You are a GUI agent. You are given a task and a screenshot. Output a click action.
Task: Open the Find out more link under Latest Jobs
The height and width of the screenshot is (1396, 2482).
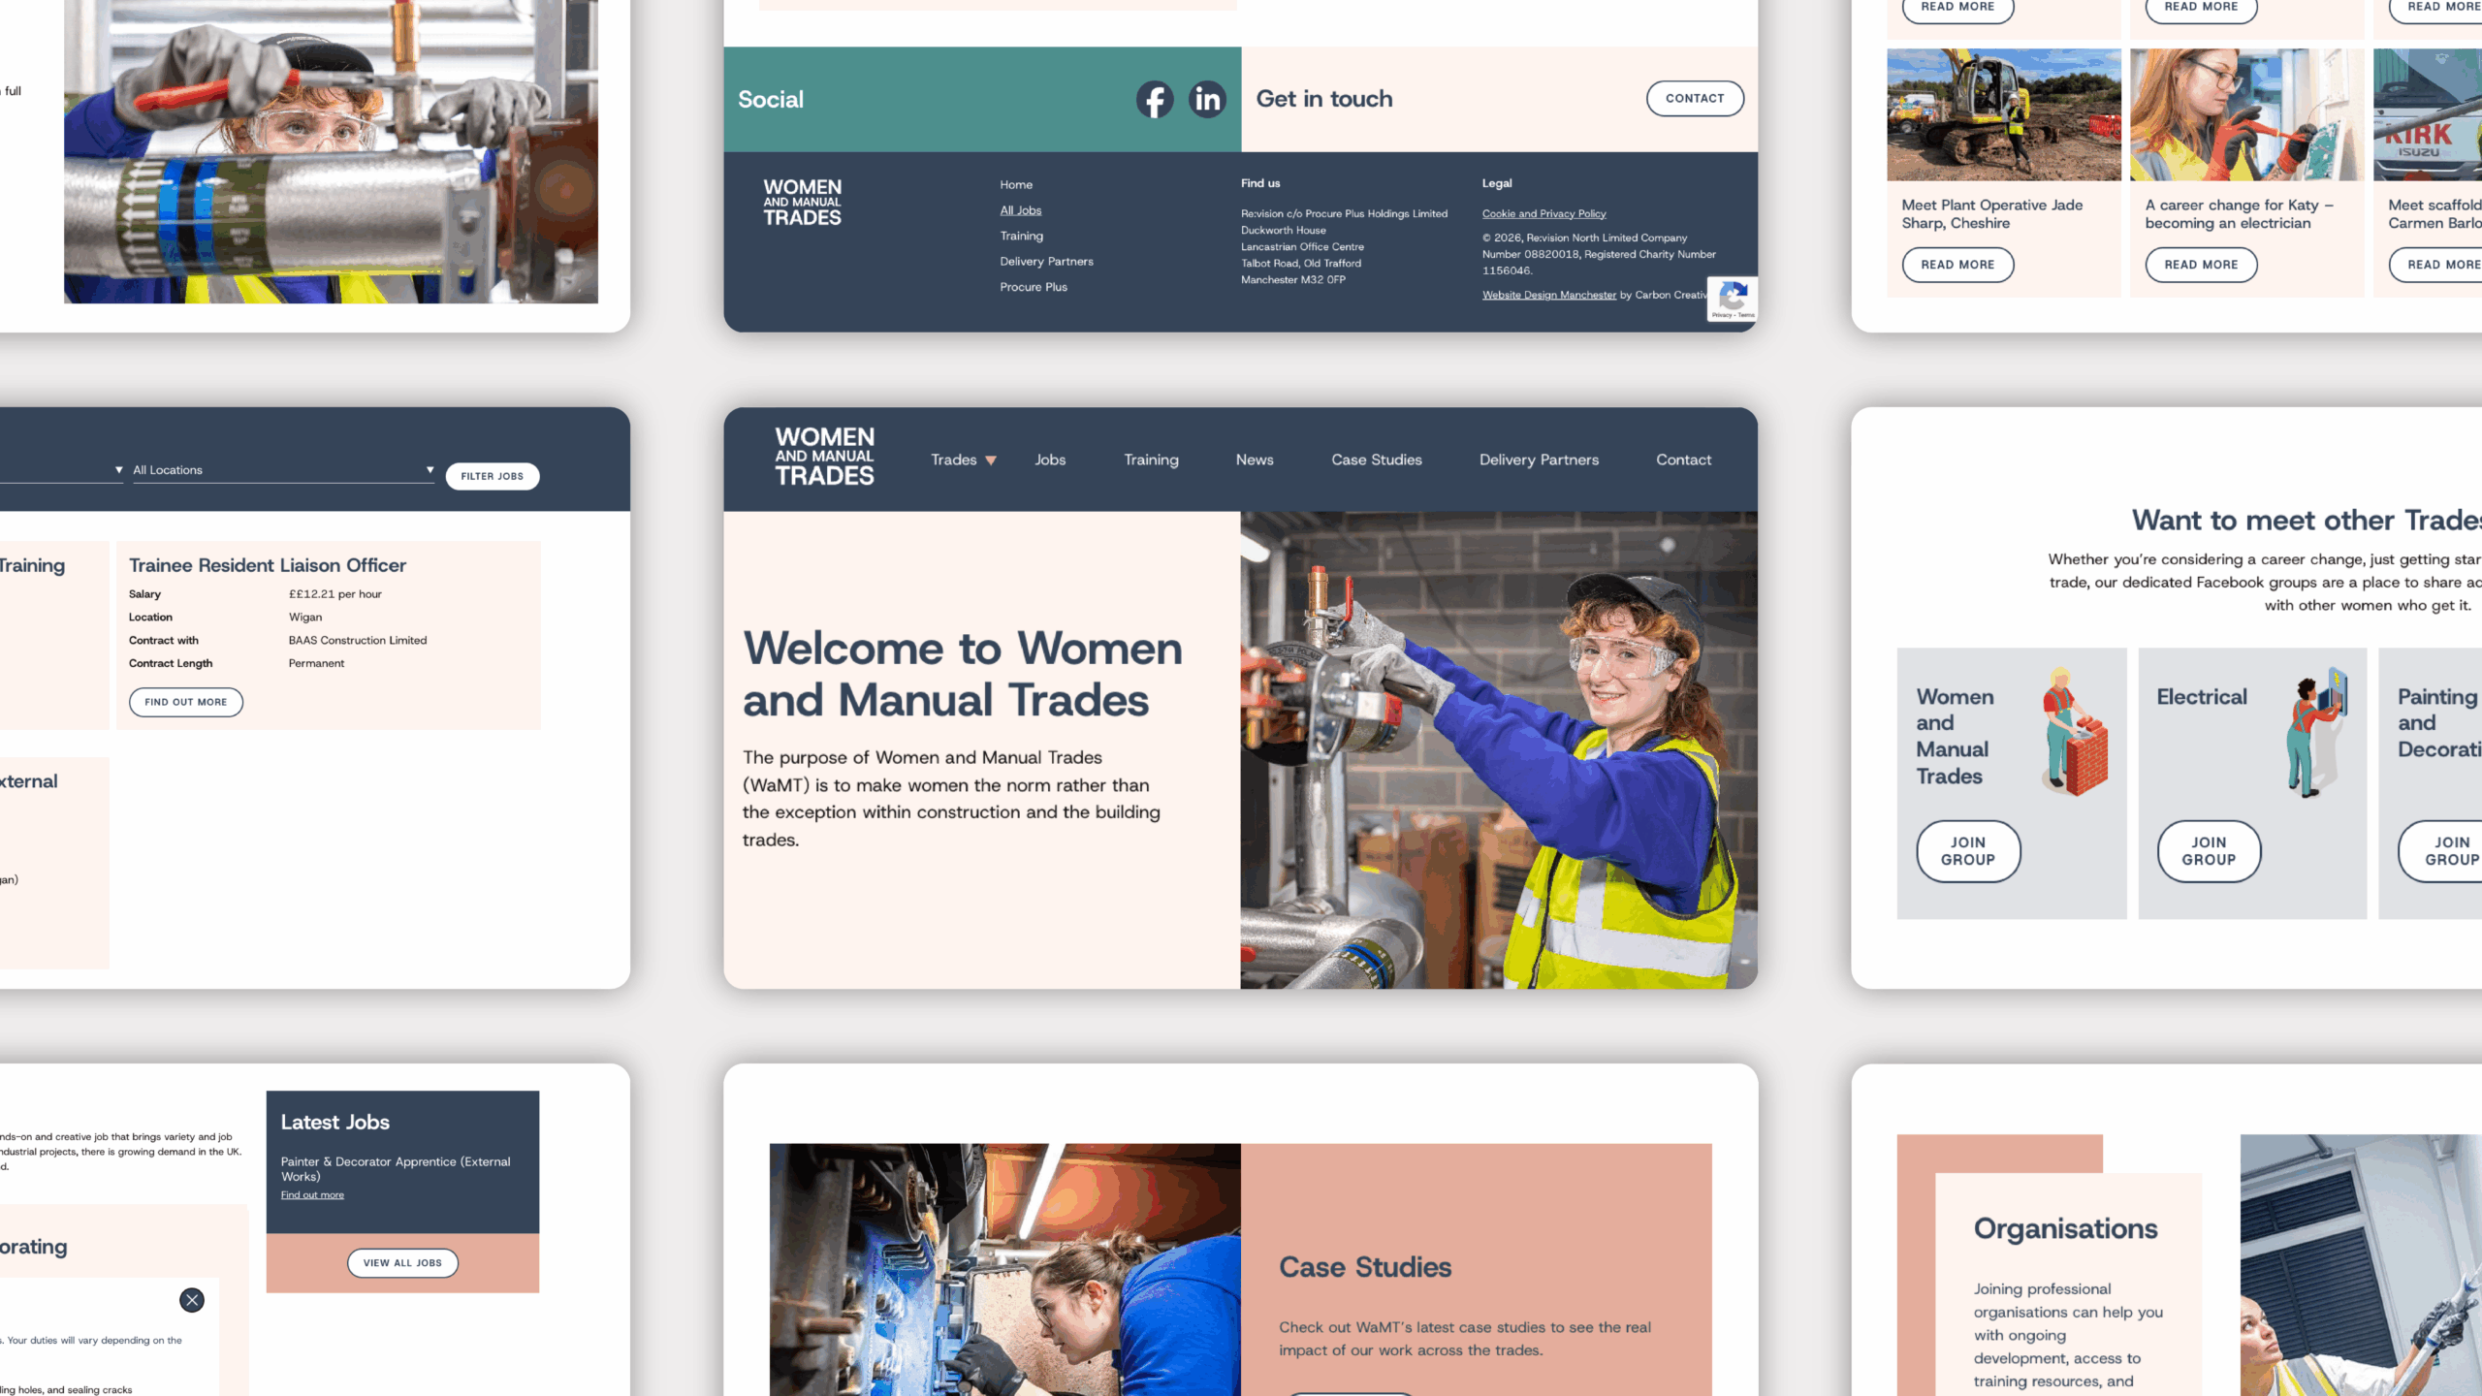(x=312, y=1195)
